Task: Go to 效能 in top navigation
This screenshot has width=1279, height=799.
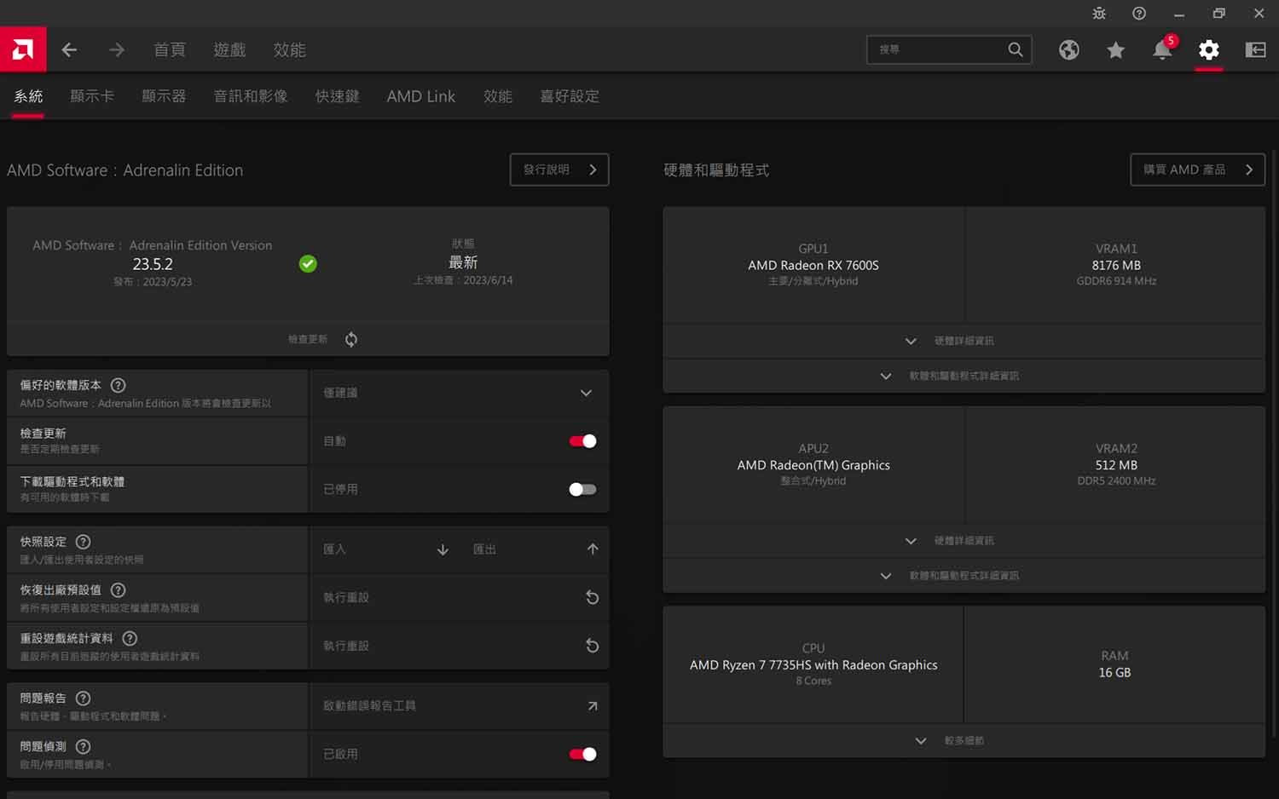Action: coord(289,50)
